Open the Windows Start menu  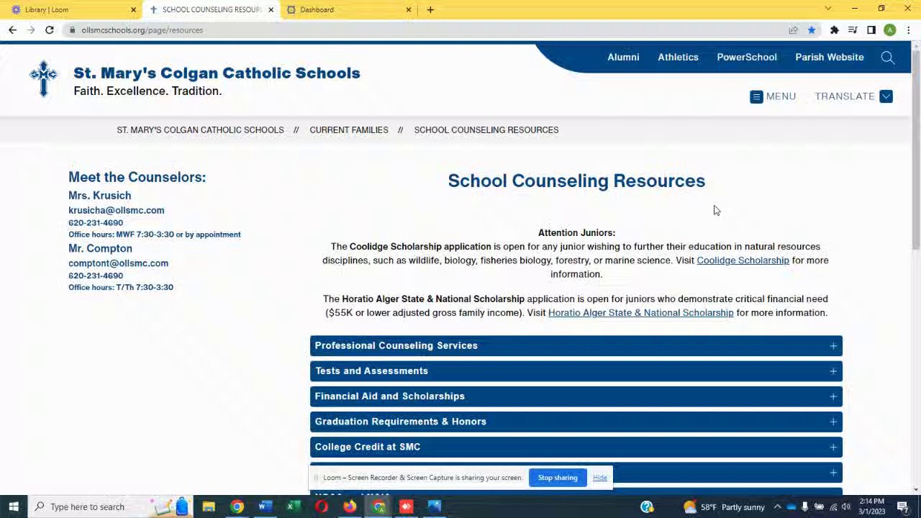point(13,506)
